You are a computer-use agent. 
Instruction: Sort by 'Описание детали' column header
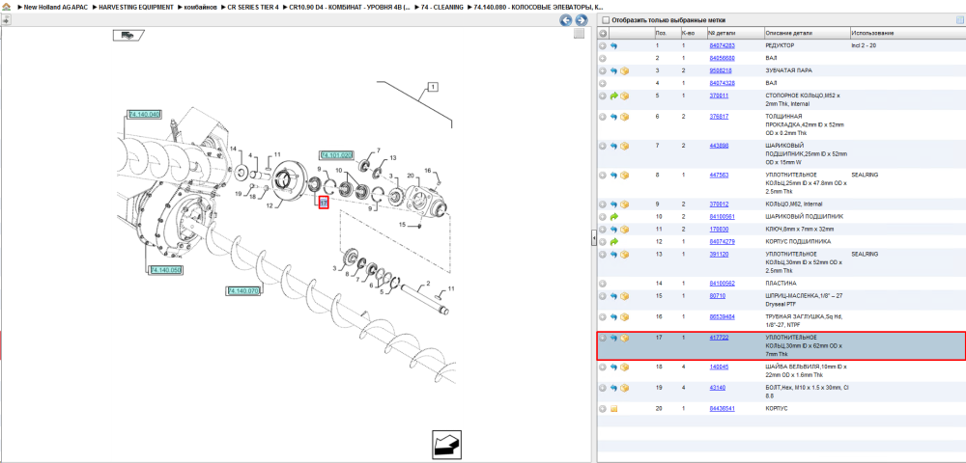[806, 33]
